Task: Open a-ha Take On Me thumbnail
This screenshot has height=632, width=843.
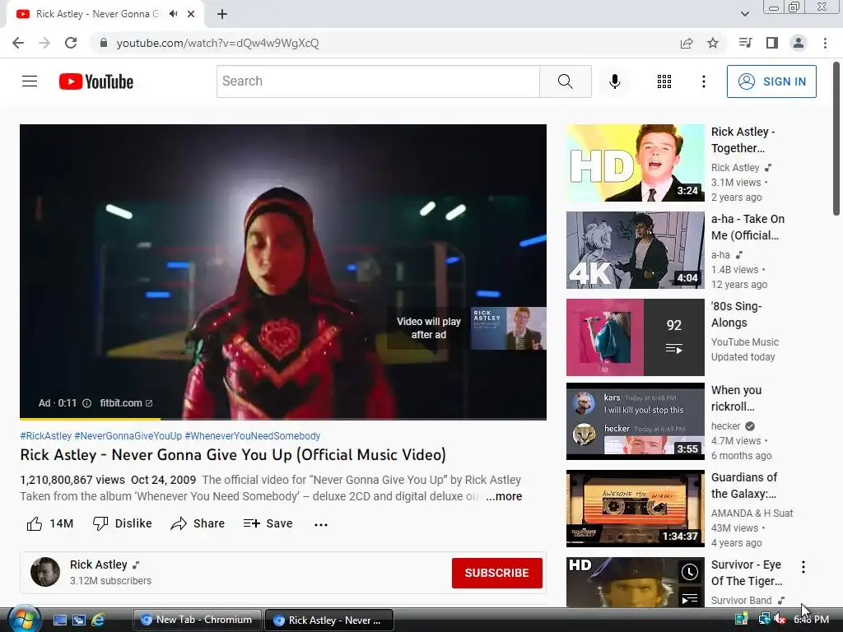Action: [635, 250]
